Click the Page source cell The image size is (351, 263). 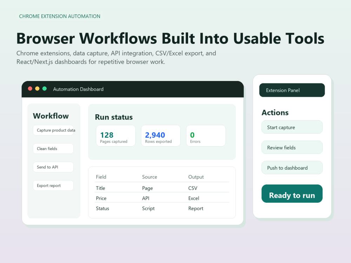[147, 188]
